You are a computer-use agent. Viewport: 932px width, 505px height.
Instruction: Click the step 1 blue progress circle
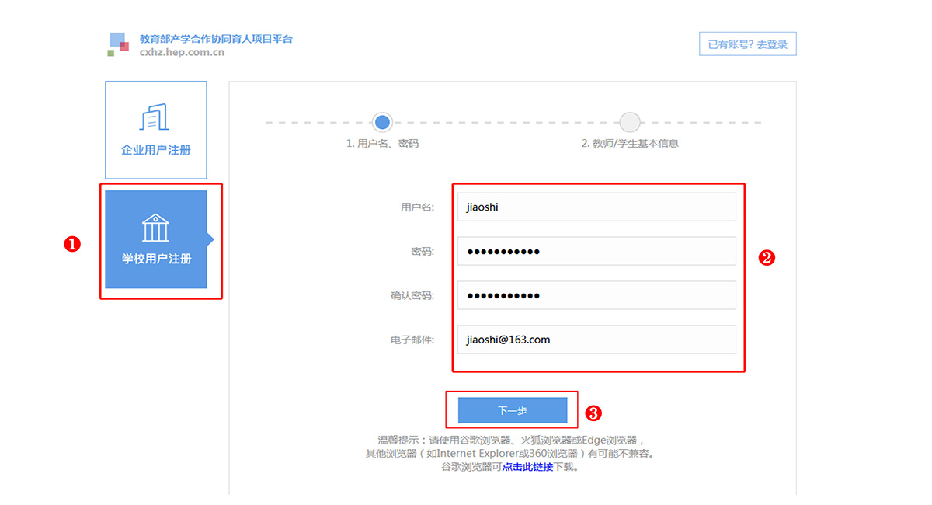pos(382,122)
